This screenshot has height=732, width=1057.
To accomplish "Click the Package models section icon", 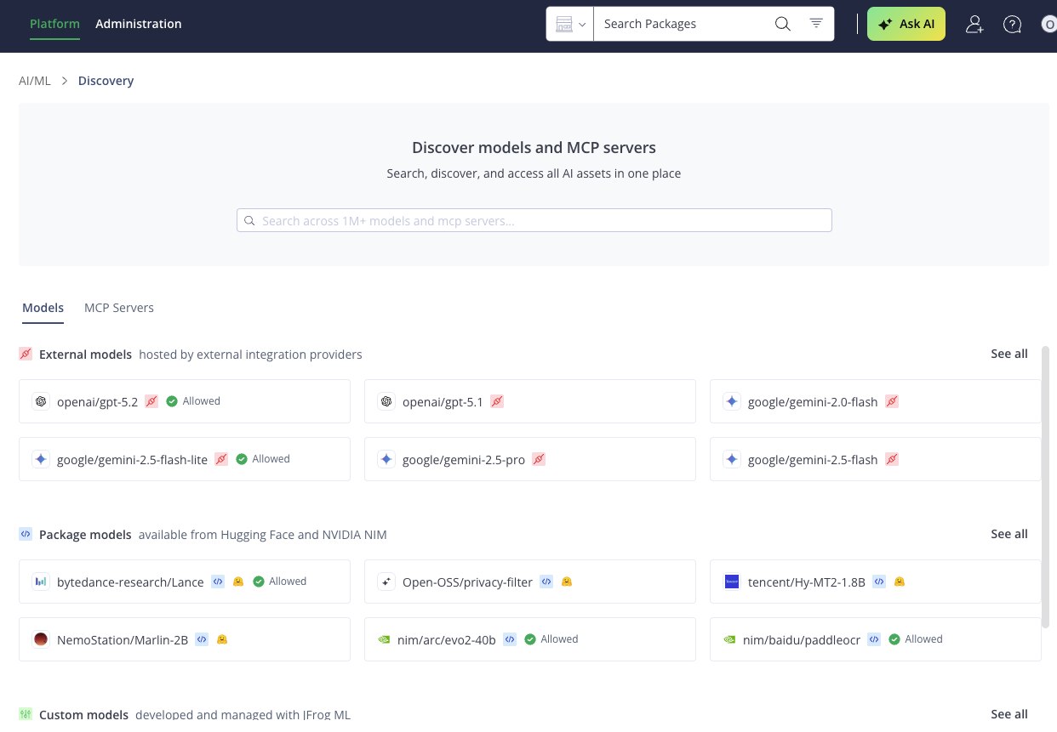I will 26,534.
